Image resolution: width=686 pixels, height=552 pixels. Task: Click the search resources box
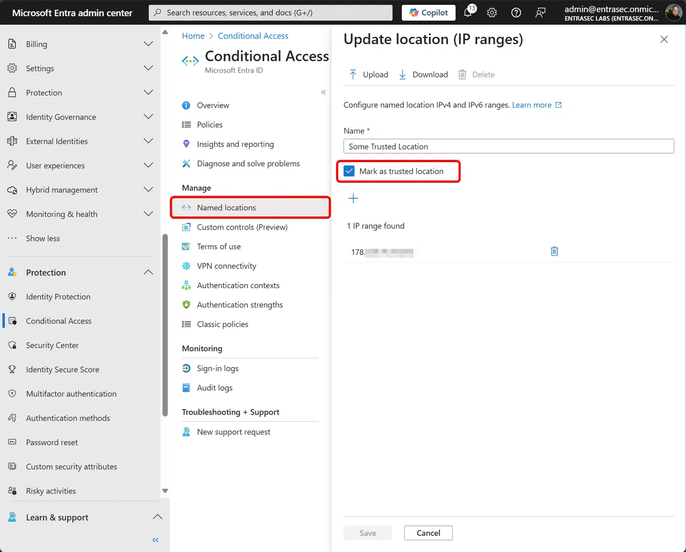coord(270,13)
